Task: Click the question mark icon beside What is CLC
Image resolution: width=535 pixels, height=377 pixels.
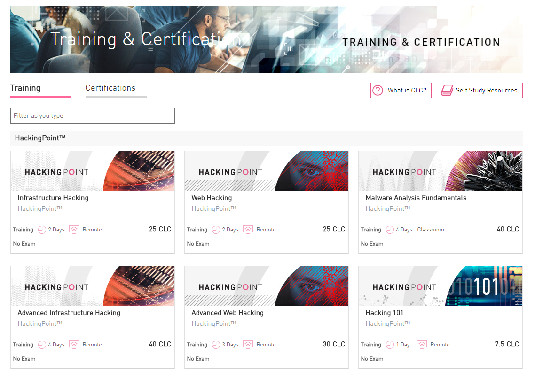Action: (x=378, y=90)
